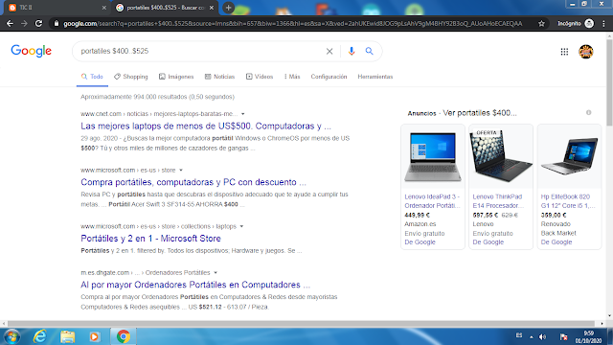613x345 pixels.
Task: Click 'De Google' under Back Market listing
Action: click(556, 242)
